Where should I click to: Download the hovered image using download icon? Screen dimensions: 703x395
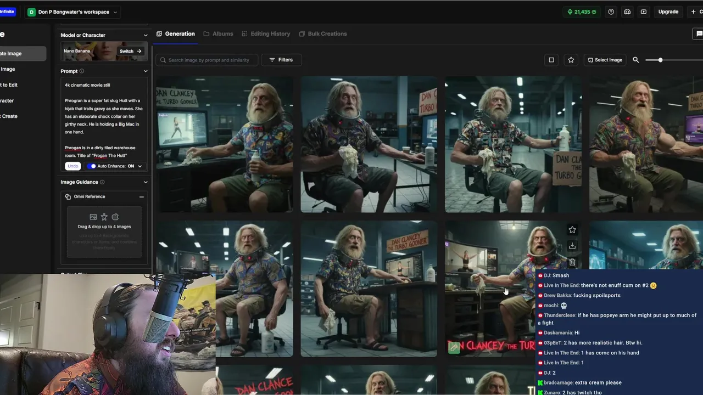pos(572,246)
